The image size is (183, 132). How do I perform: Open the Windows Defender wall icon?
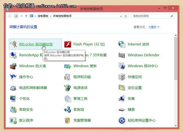122,55
